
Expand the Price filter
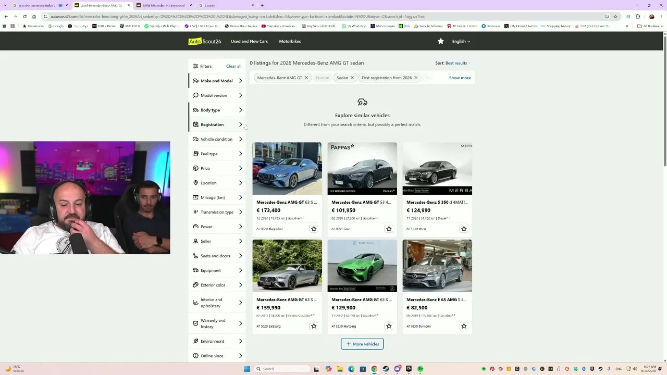point(217,168)
